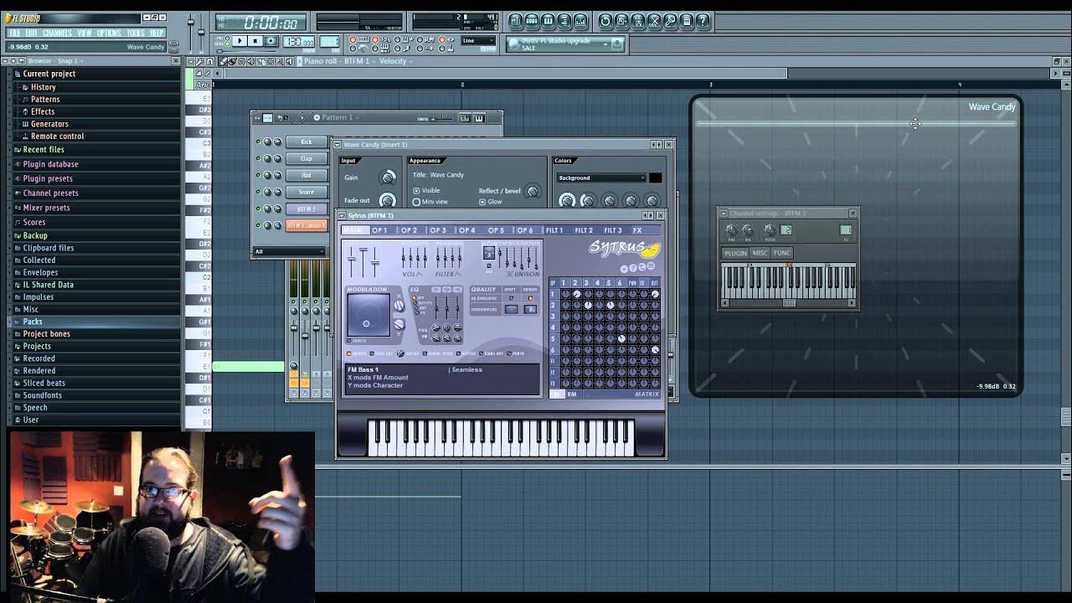Open PLUGIN tab in Channel settings
This screenshot has height=603, width=1072.
click(735, 253)
